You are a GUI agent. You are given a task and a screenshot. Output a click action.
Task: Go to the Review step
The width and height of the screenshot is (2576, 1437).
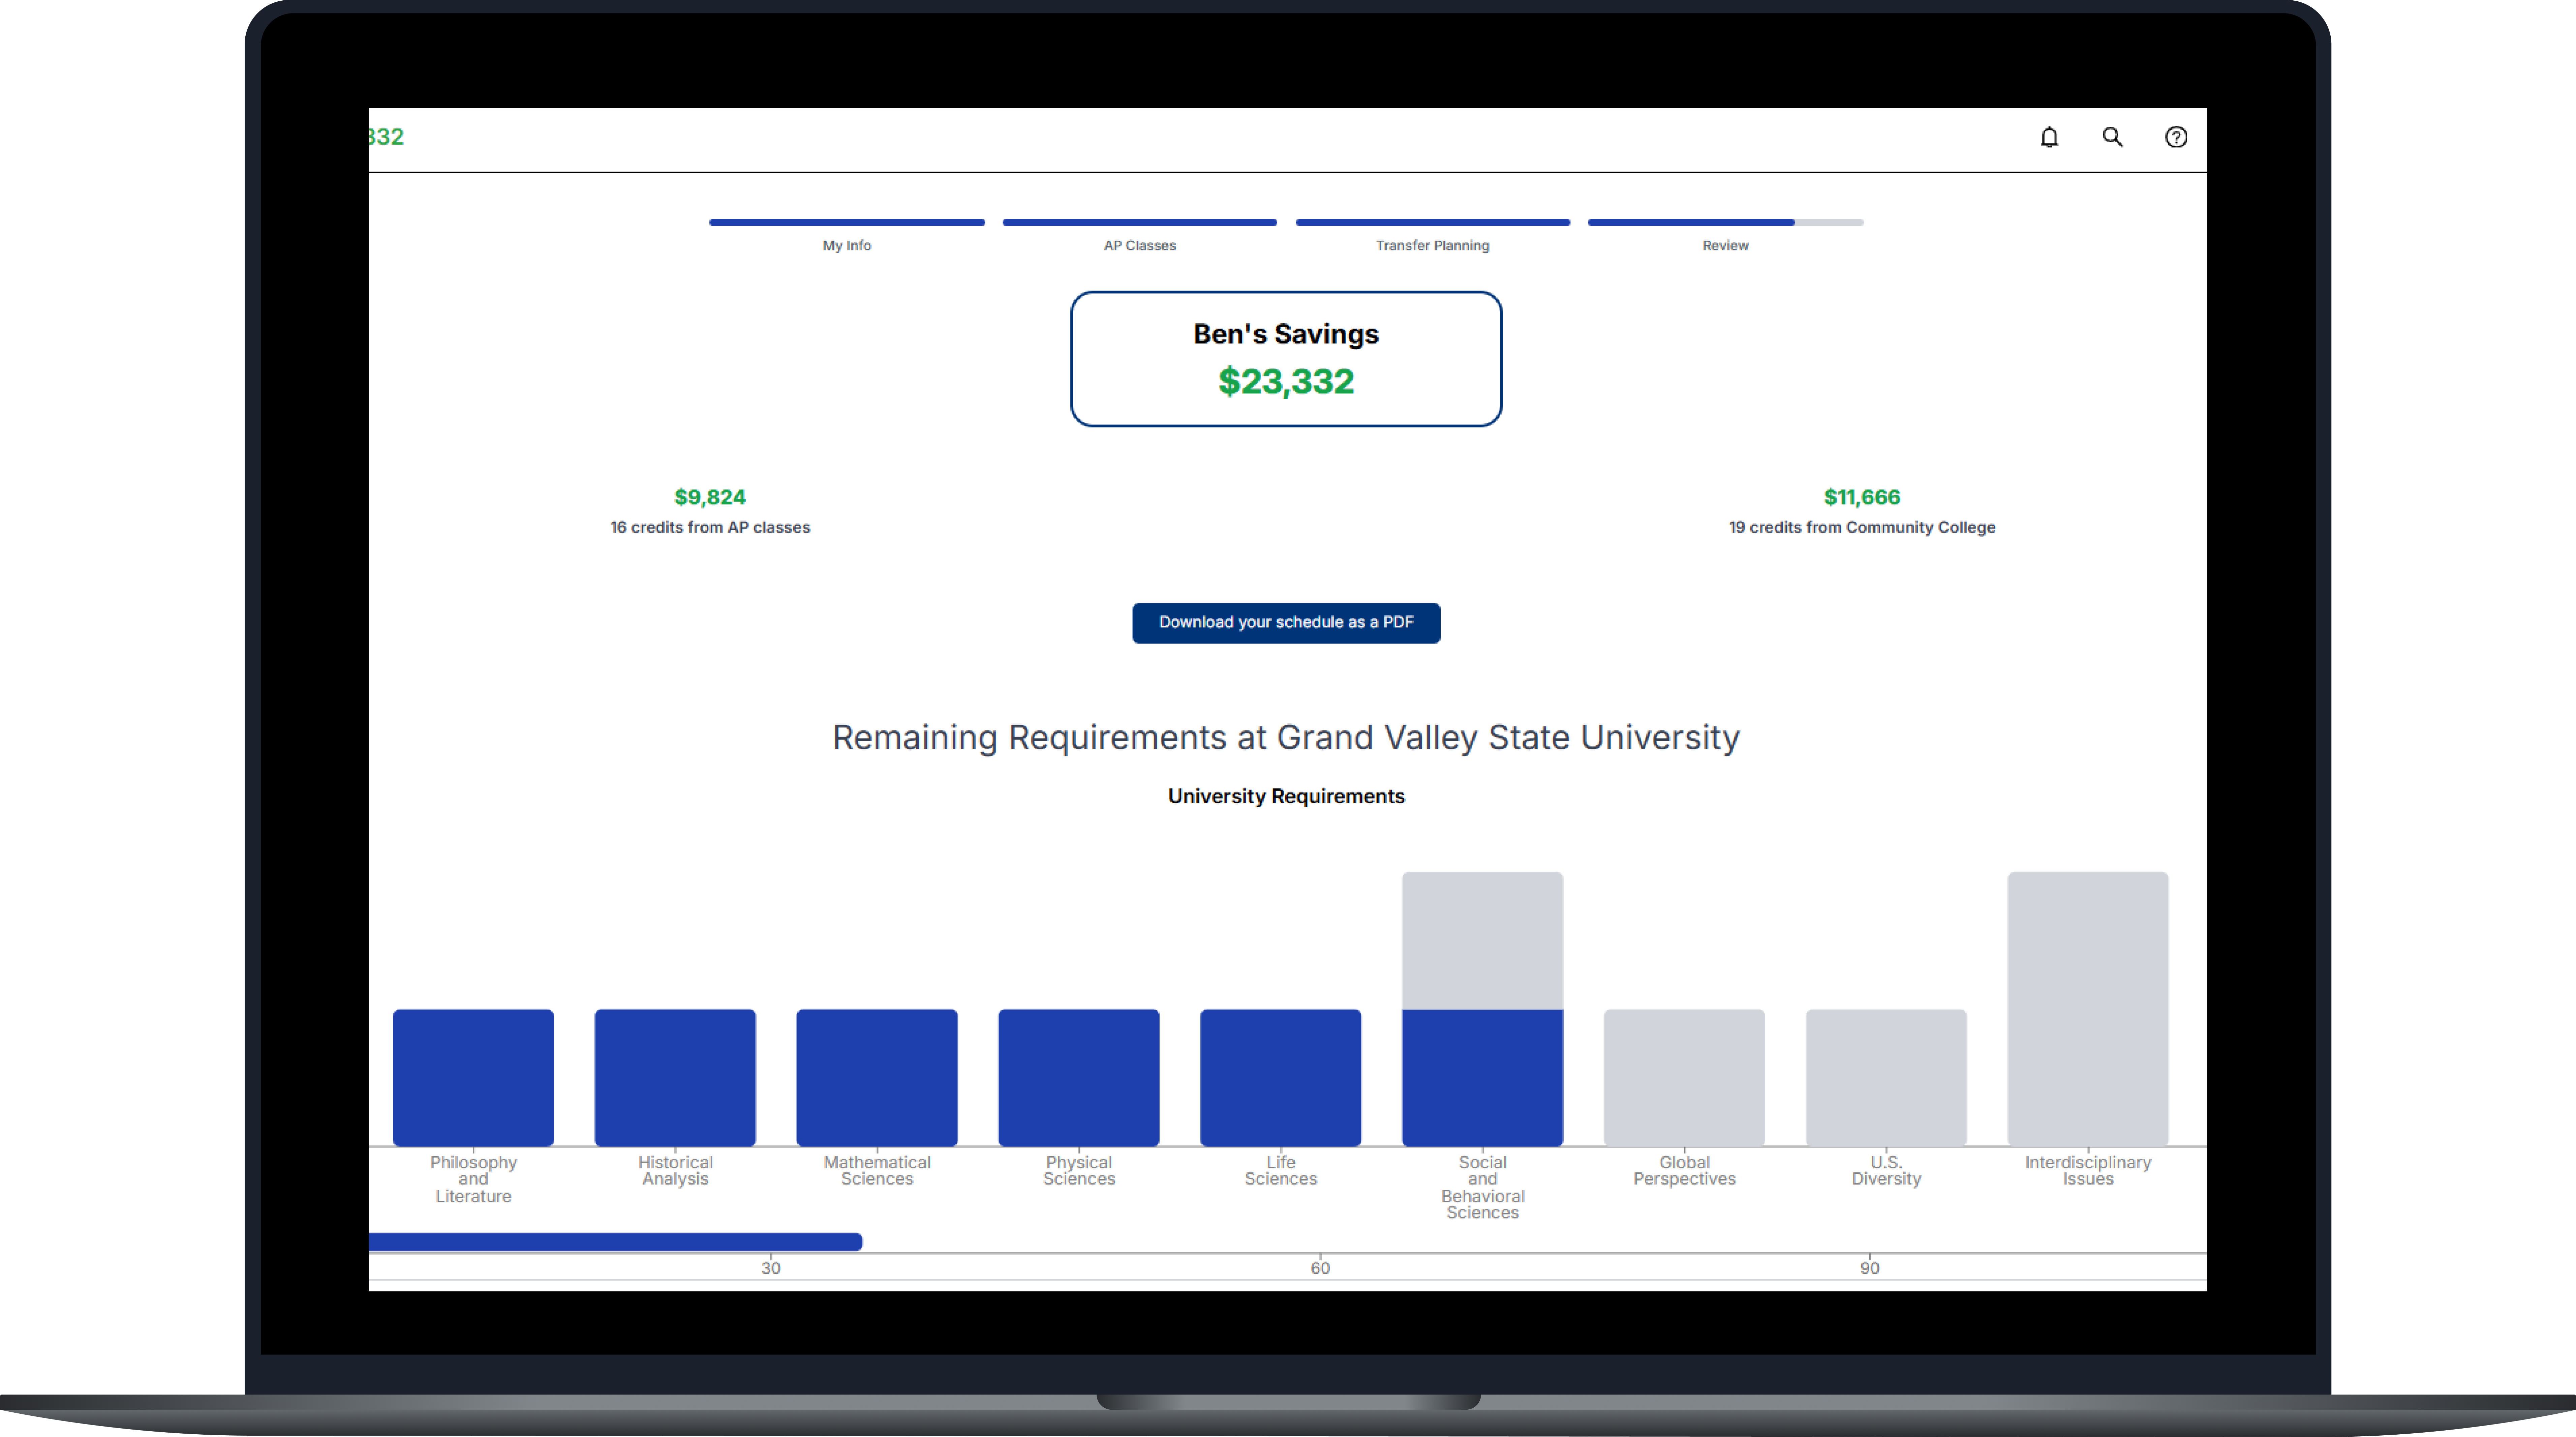tap(1726, 236)
